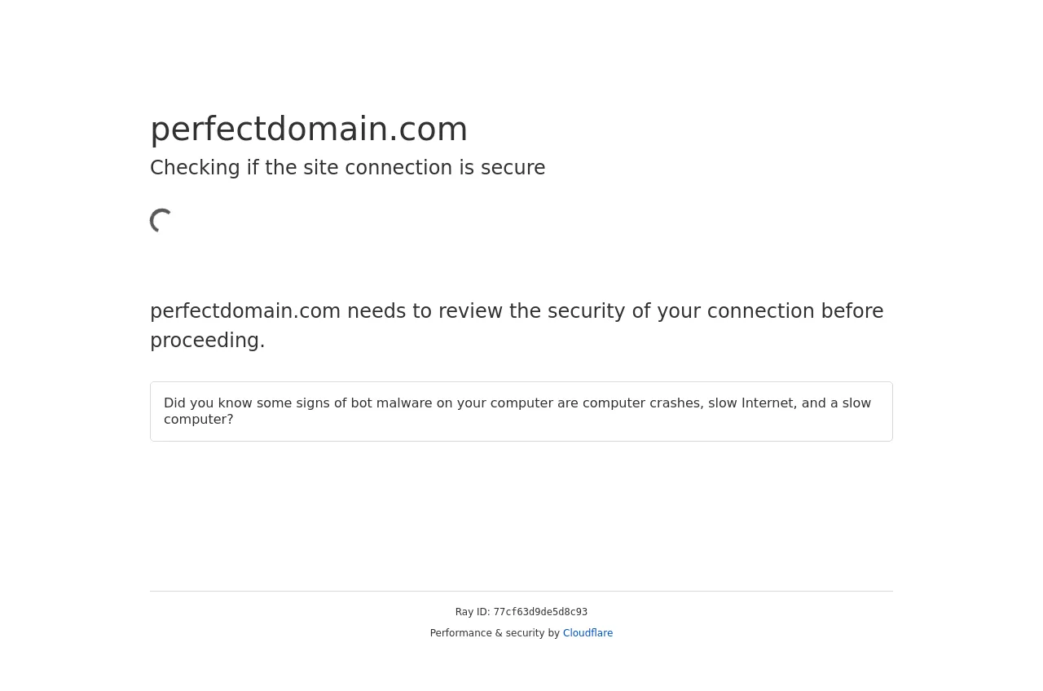Click the word 'proceeding.' in the security paragraph
Viewport: 1043px width, 691px height.
(208, 341)
